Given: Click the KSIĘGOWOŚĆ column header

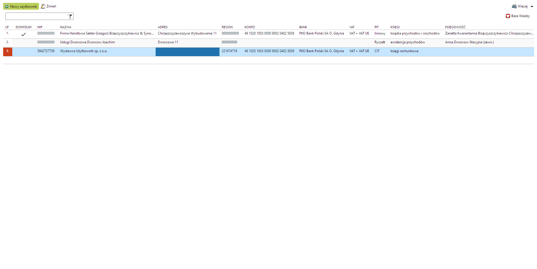Looking at the screenshot, I should [x=455, y=27].
